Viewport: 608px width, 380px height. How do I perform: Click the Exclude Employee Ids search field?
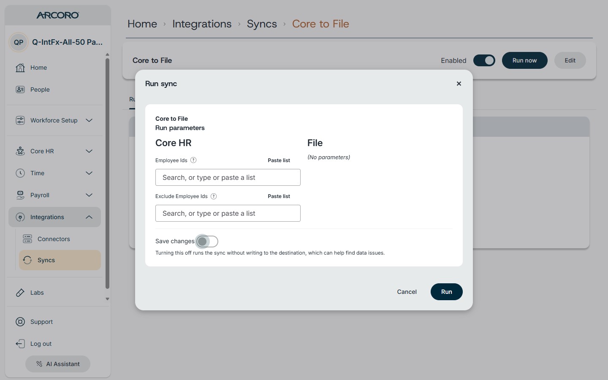click(x=228, y=213)
